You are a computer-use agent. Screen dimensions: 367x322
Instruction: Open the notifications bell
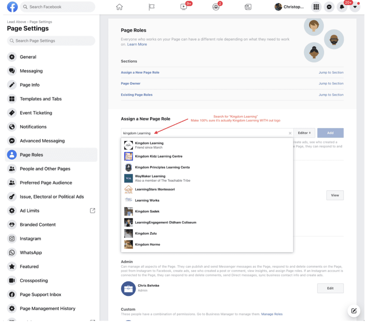pyautogui.click(x=342, y=7)
